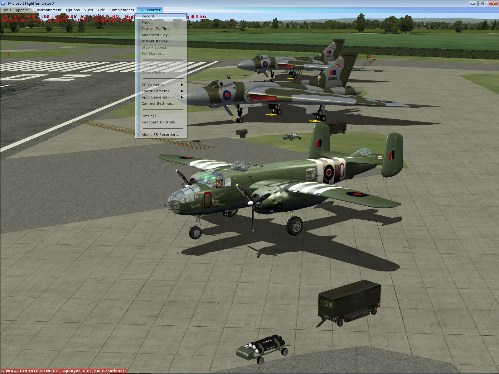Open Keyboard Controls... from the menu
Screen dimensions: 499x374
point(160,122)
